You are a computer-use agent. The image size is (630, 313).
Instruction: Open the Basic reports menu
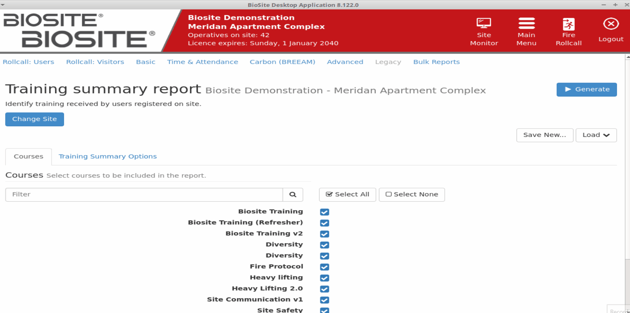[146, 62]
